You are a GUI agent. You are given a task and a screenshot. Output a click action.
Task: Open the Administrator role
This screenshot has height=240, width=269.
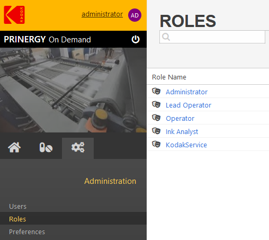(x=186, y=92)
